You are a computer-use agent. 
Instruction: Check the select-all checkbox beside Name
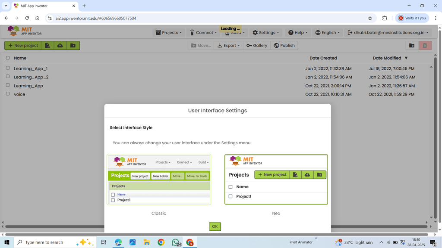pyautogui.click(x=7, y=58)
